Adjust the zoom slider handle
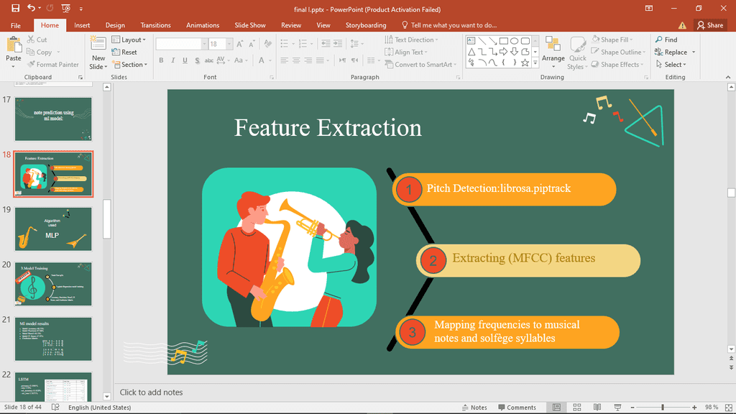This screenshot has height=414, width=736. point(663,408)
